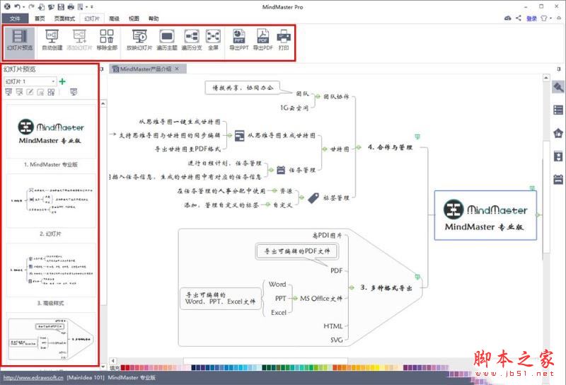The image size is (566, 385).
Task: Pick the first red swatch in color bar
Action: 122,368
